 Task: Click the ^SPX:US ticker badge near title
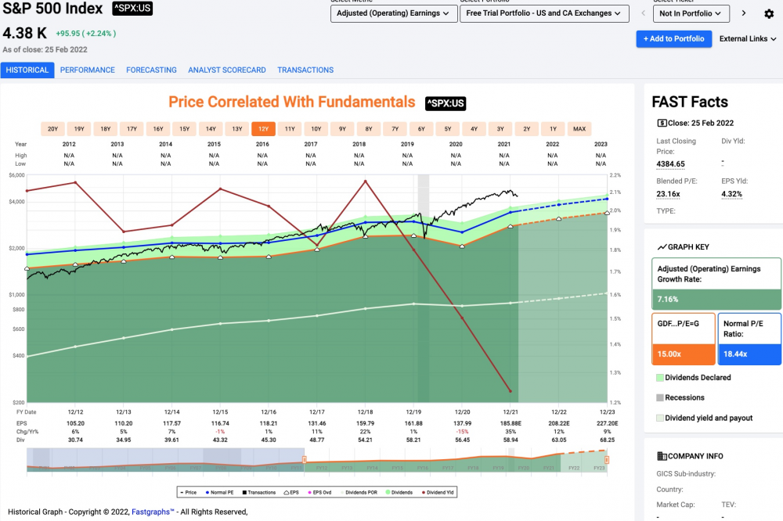point(132,8)
